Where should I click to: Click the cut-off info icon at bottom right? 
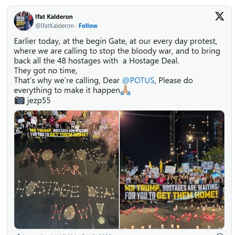(x=220, y=234)
